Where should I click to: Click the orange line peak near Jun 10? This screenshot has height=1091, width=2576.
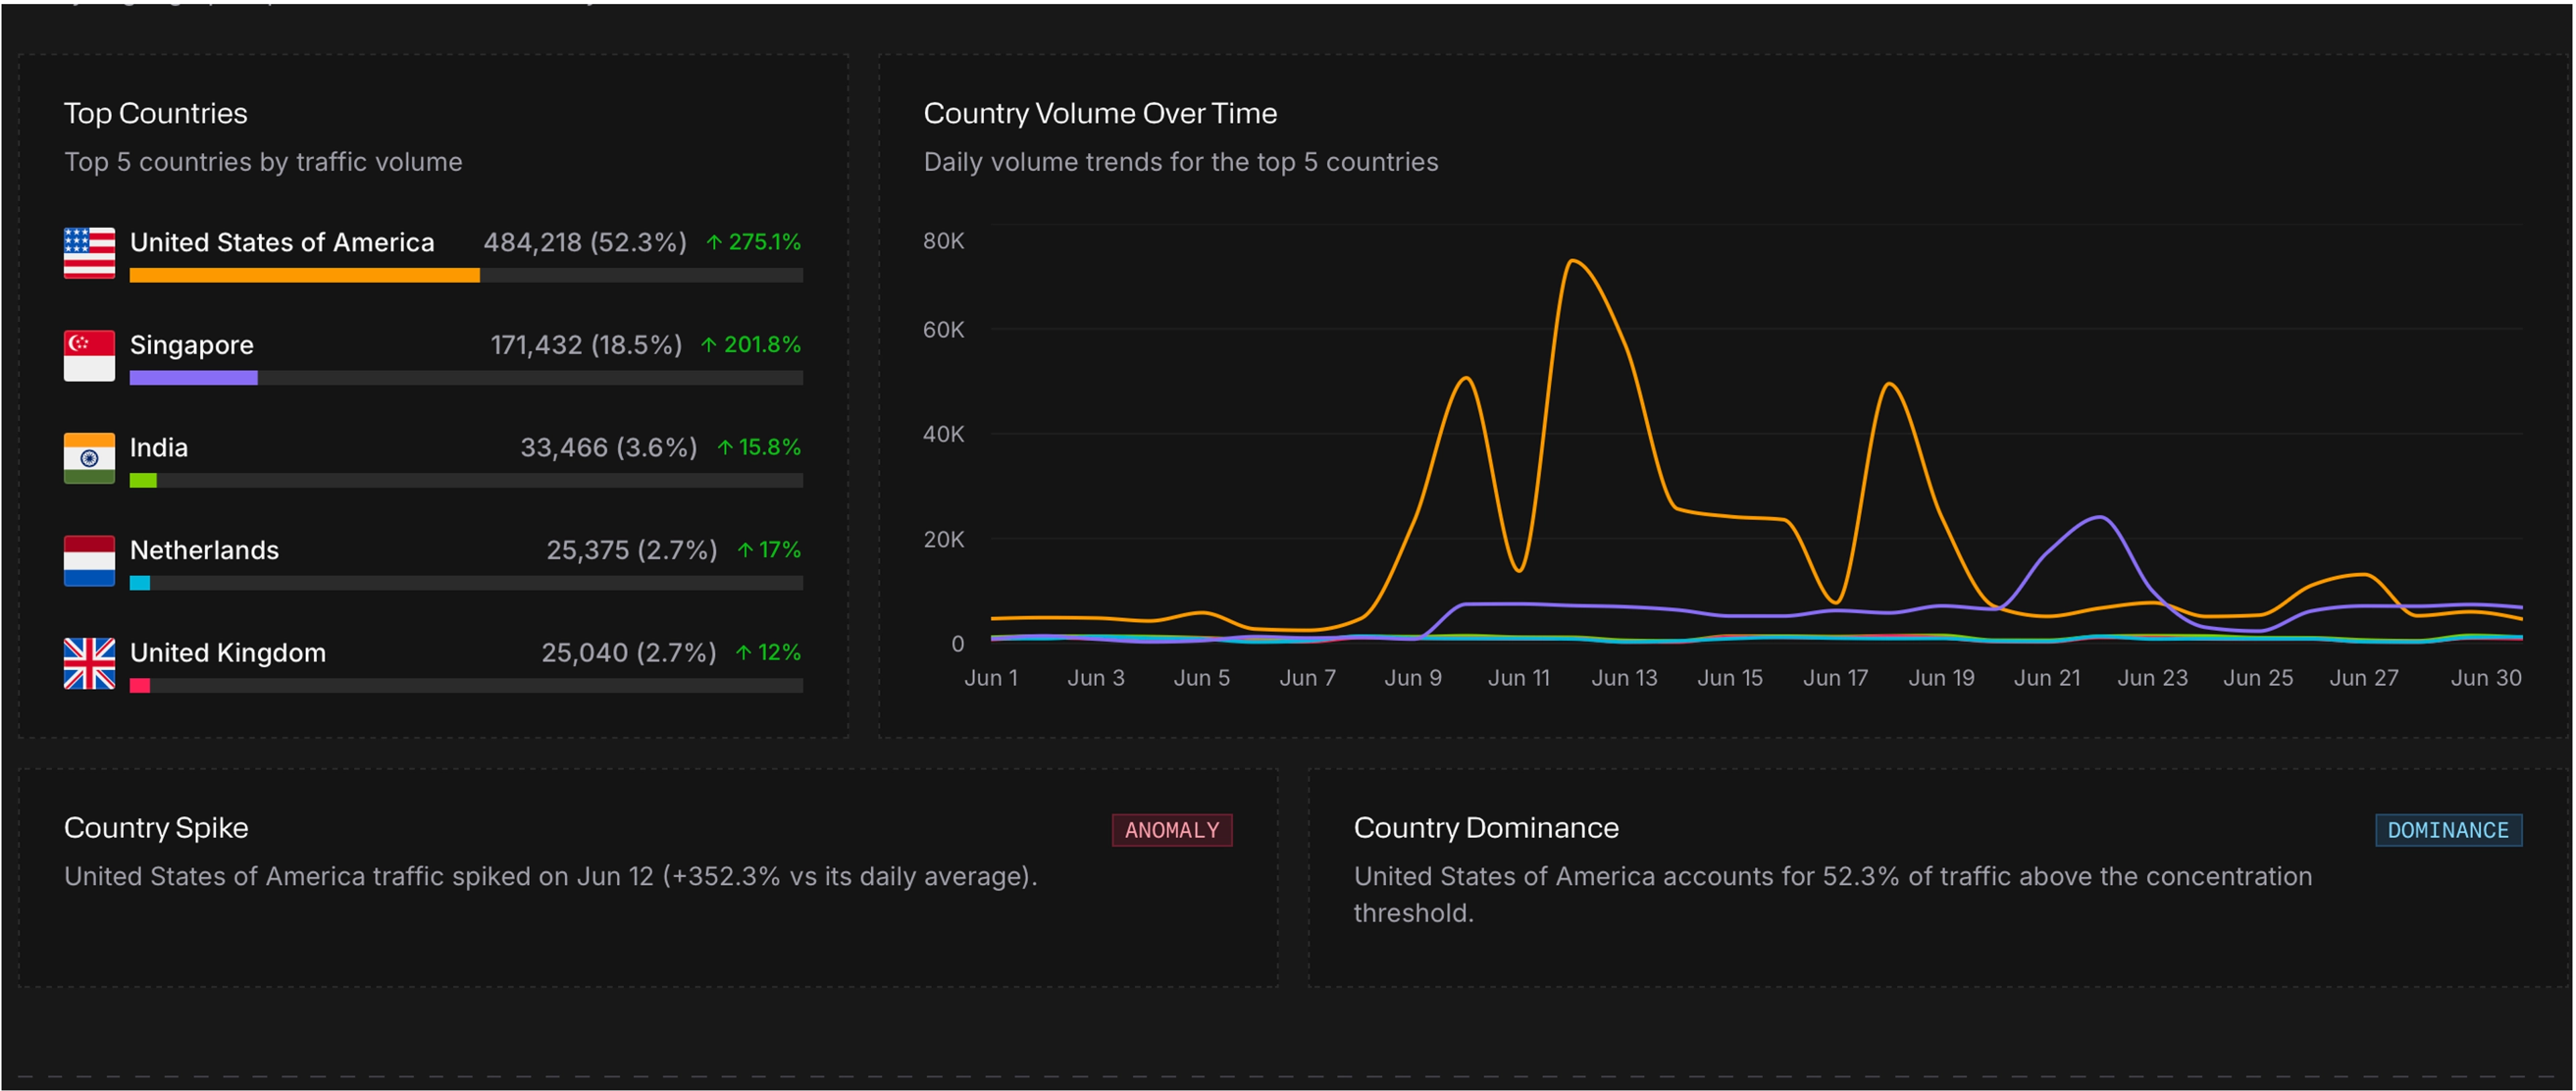[1466, 379]
